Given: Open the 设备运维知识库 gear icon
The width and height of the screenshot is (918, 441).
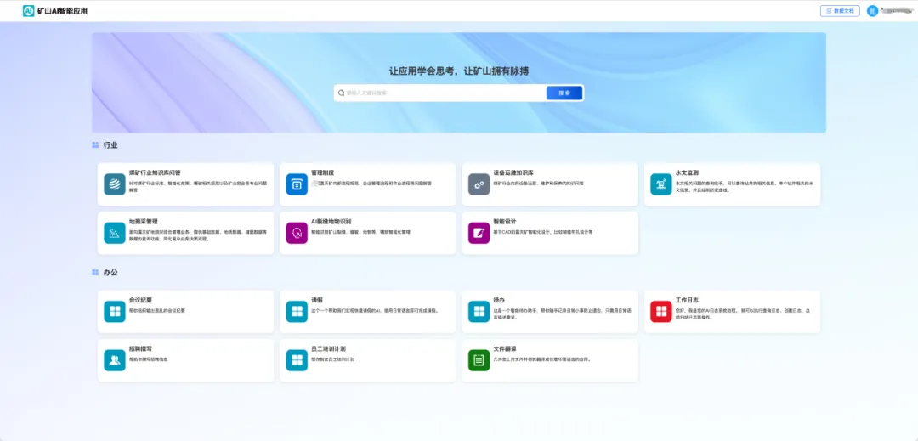Looking at the screenshot, I should click(x=479, y=184).
